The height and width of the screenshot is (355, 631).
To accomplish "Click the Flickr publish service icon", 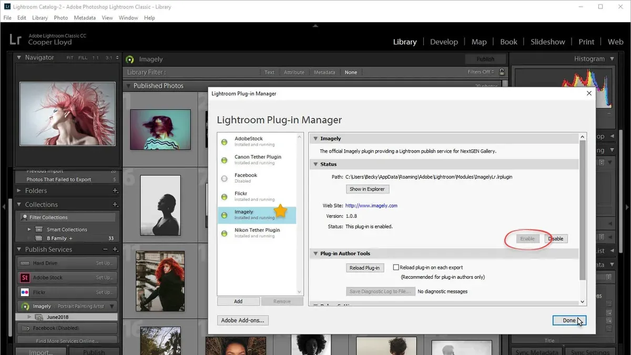I will [x=25, y=292].
